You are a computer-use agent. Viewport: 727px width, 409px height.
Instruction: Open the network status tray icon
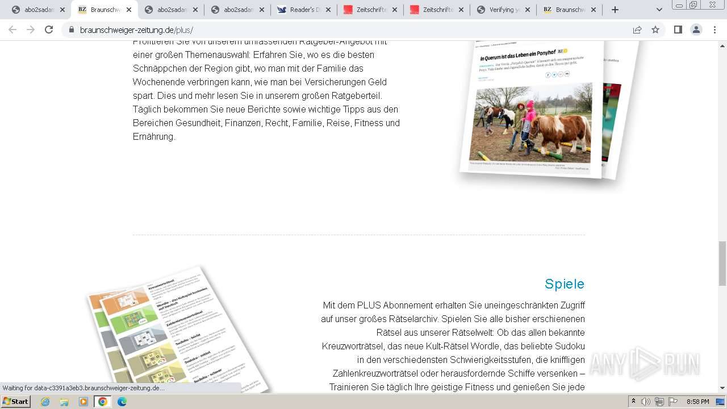pyautogui.click(x=659, y=402)
